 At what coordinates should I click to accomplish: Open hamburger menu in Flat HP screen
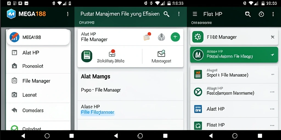pyautogui.click(x=195, y=14)
